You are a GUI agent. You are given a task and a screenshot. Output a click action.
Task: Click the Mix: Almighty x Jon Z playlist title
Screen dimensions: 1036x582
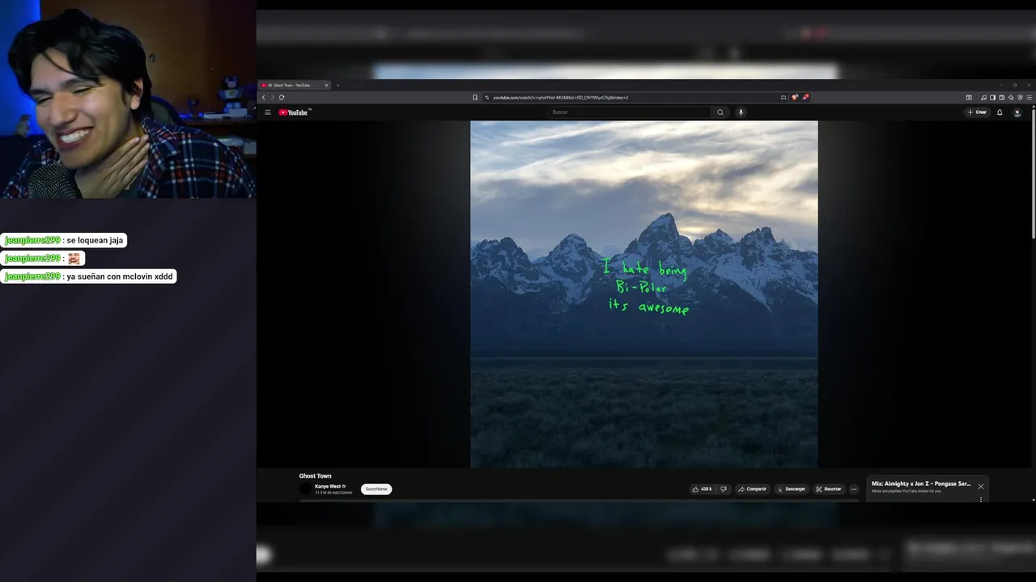[x=921, y=483]
